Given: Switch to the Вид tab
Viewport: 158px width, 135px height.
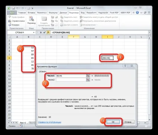Looking at the screenshot, I should point(83,13).
